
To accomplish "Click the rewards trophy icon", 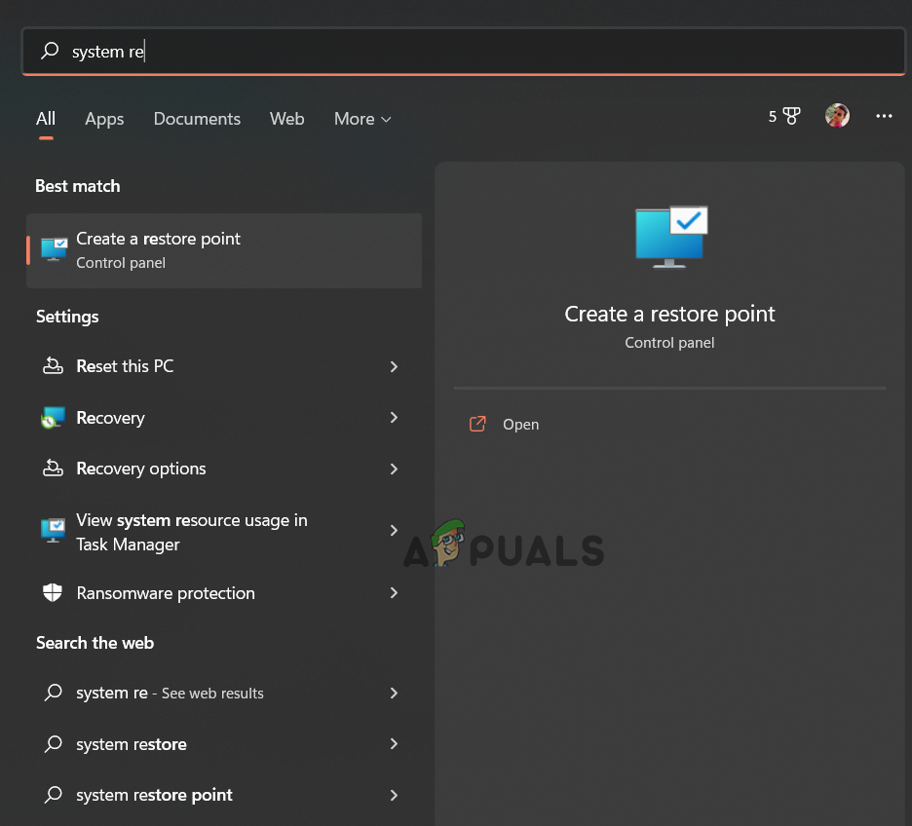I will (x=791, y=116).
